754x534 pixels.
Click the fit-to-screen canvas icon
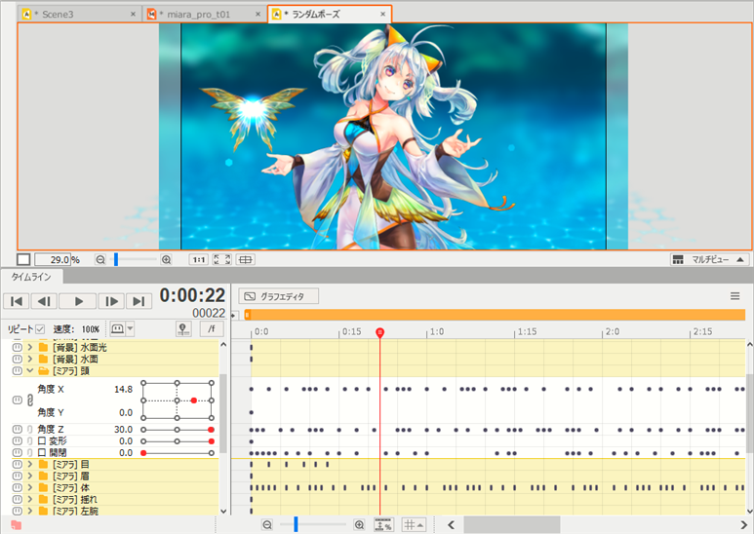(221, 260)
